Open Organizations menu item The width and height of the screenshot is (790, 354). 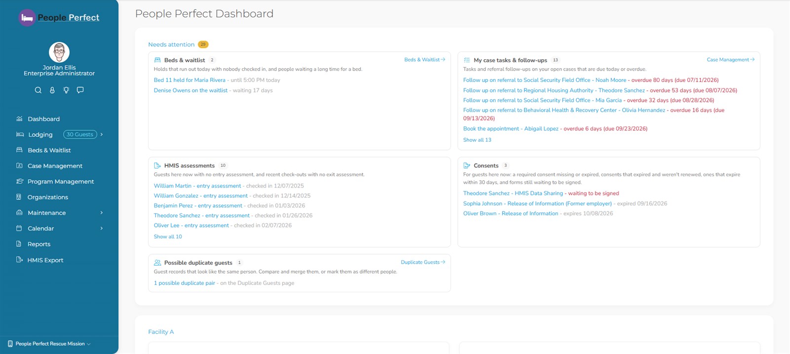point(48,197)
